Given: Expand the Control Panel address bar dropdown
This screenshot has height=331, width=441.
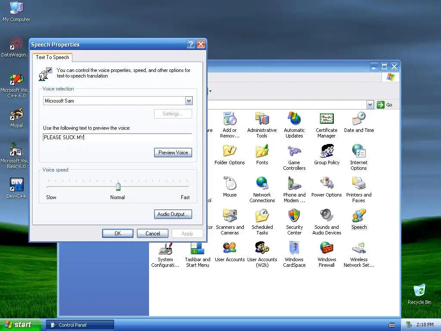Looking at the screenshot, I should [x=370, y=105].
